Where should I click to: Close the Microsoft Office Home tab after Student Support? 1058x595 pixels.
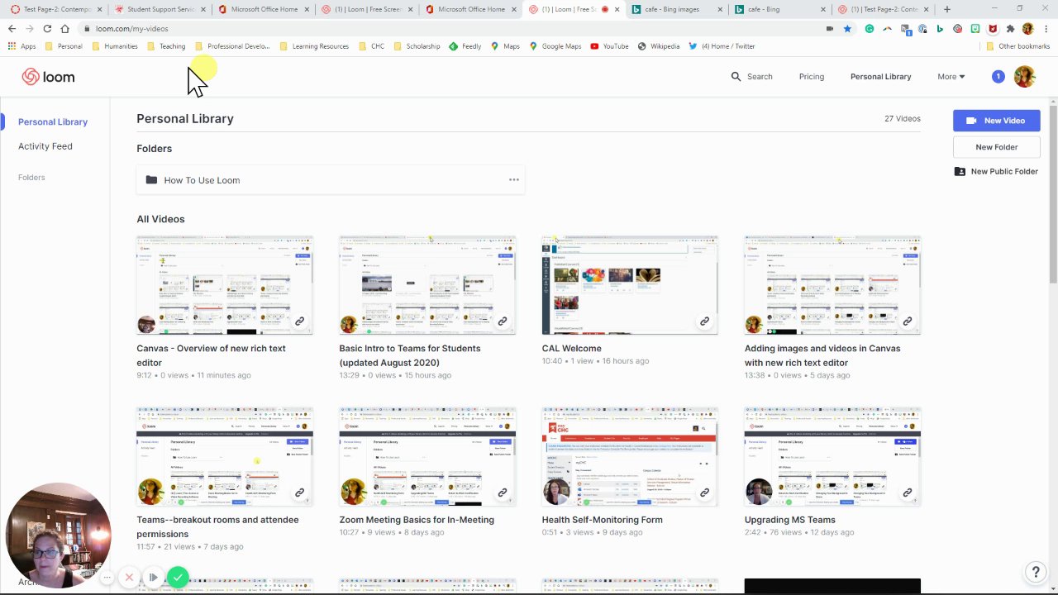(x=306, y=9)
